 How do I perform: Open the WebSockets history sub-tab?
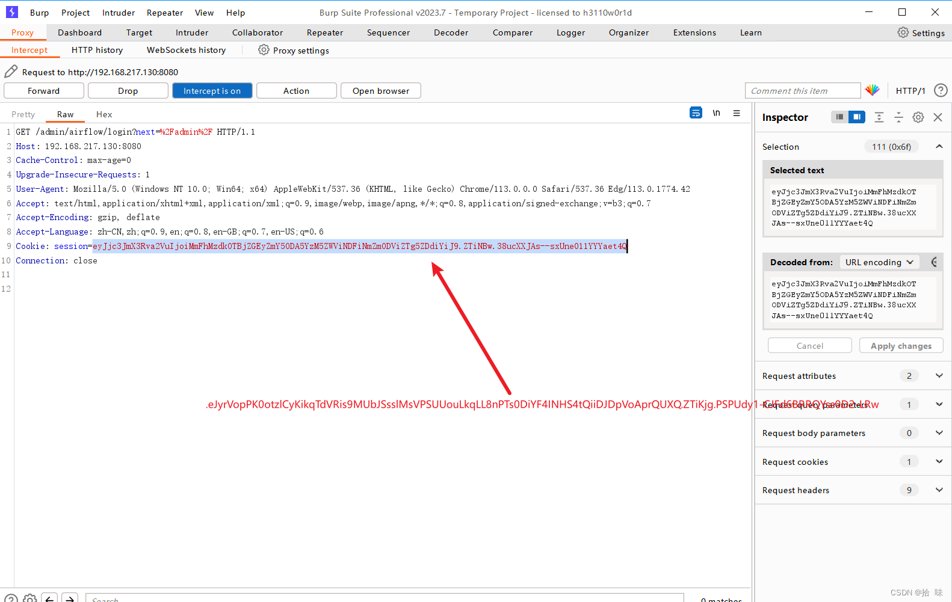[x=186, y=50]
